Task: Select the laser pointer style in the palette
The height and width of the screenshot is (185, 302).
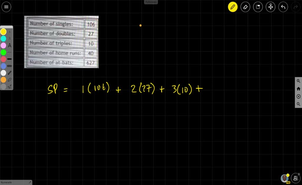Action: (10, 86)
